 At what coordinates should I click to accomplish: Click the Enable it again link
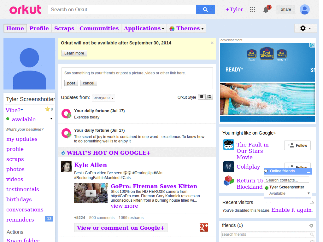click(x=291, y=210)
